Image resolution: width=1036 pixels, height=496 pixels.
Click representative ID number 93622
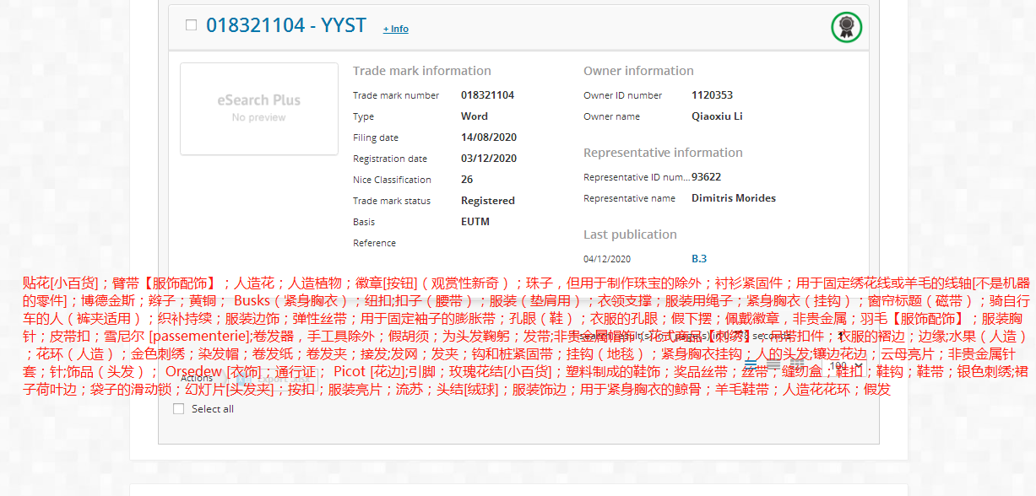click(x=706, y=177)
